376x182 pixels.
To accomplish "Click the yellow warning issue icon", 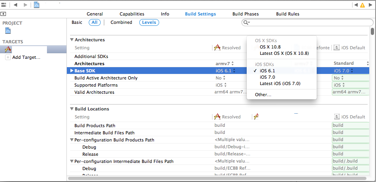I will pyautogui.click(x=362, y=5).
